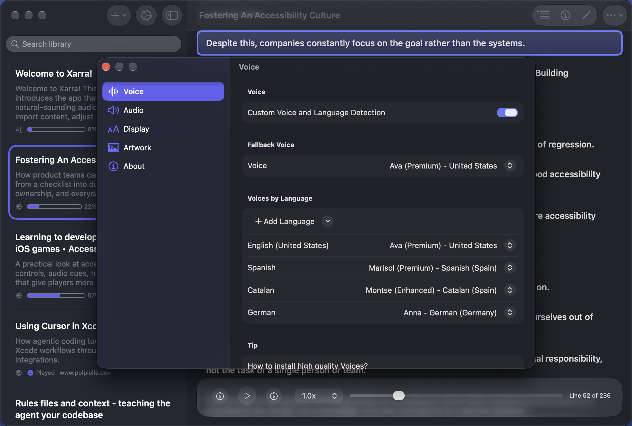Open the info icon in top toolbar
Viewport: 632px width, 426px height.
[x=565, y=15]
